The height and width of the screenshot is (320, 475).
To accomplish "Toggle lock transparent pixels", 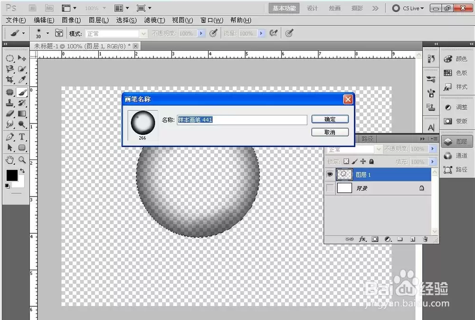I will pos(346,161).
